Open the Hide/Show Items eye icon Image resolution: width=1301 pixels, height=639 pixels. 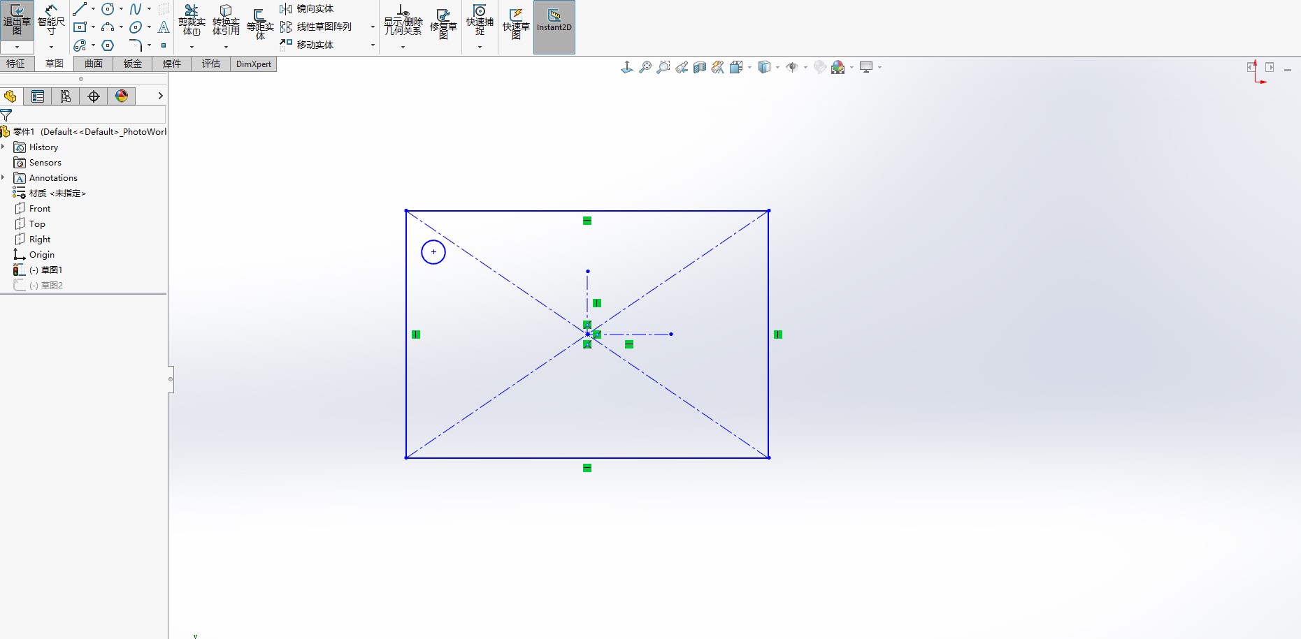click(792, 67)
